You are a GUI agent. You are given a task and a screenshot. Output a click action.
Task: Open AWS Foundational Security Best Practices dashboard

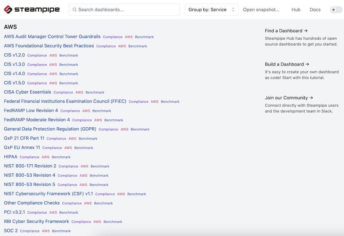[49, 46]
